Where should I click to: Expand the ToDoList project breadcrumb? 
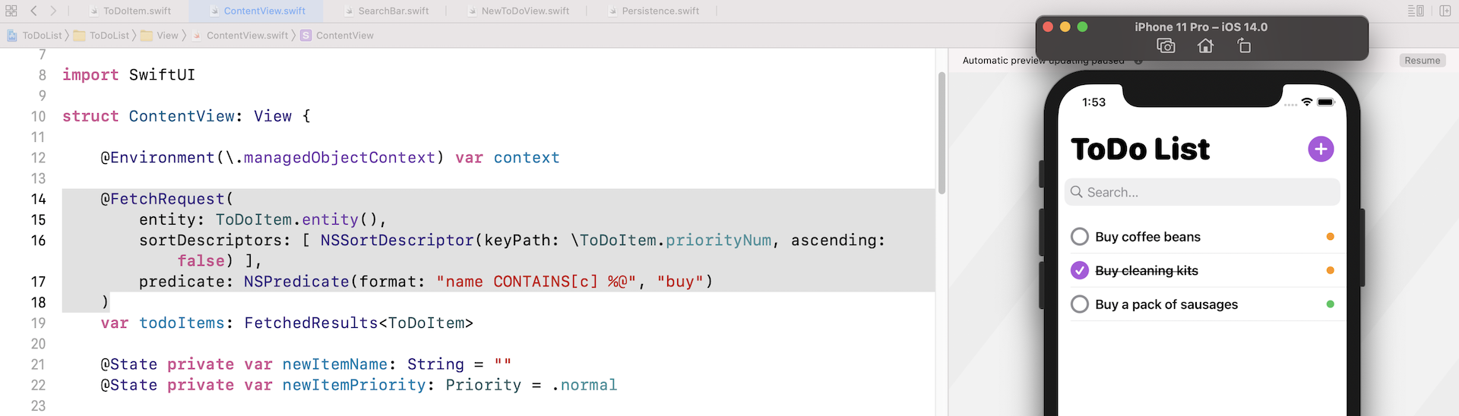click(x=35, y=36)
